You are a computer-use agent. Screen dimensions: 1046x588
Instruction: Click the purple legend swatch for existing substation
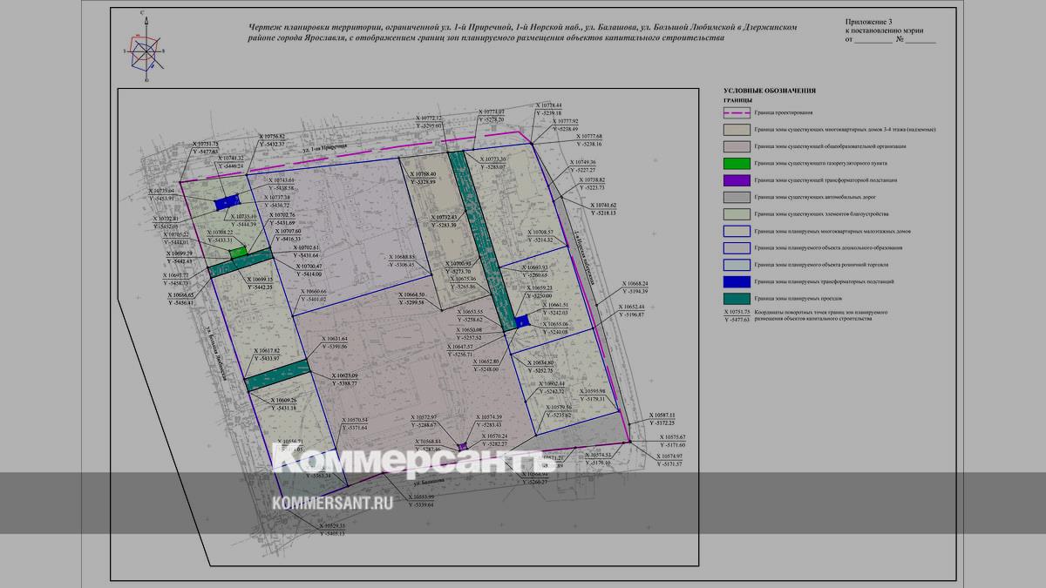tap(736, 181)
